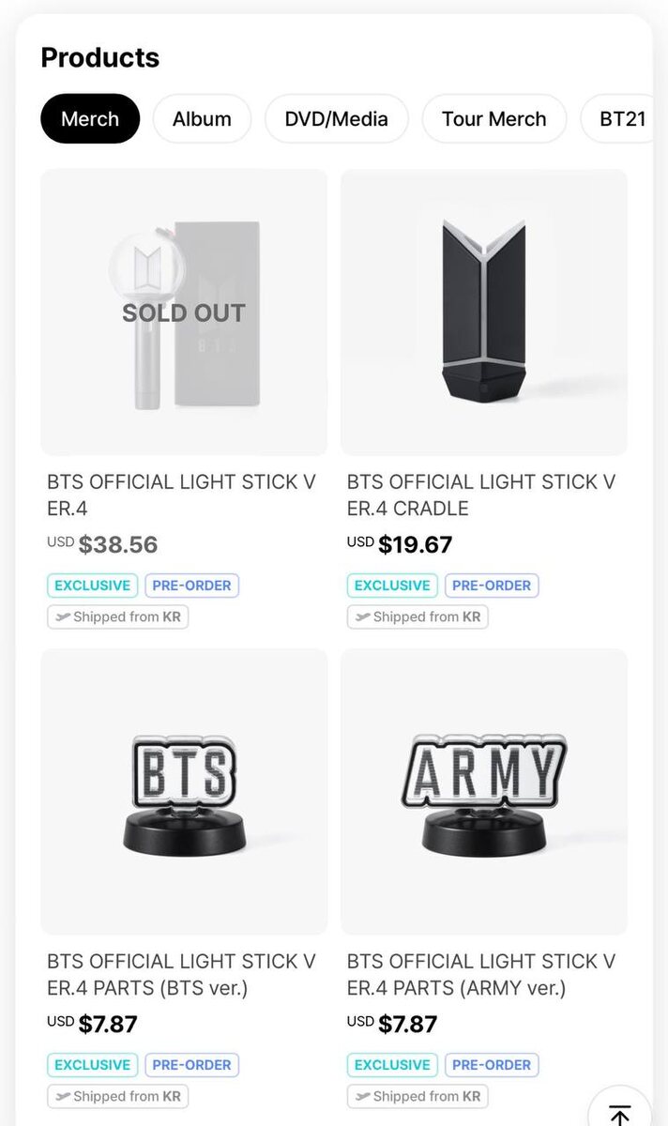Open the ARMY ver. parts product image
This screenshot has height=1126, width=668.
[484, 791]
